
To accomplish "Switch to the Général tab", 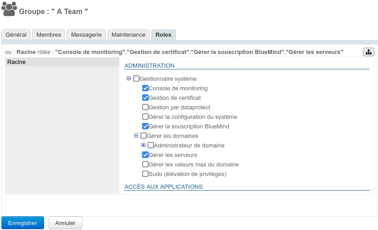I will point(16,35).
